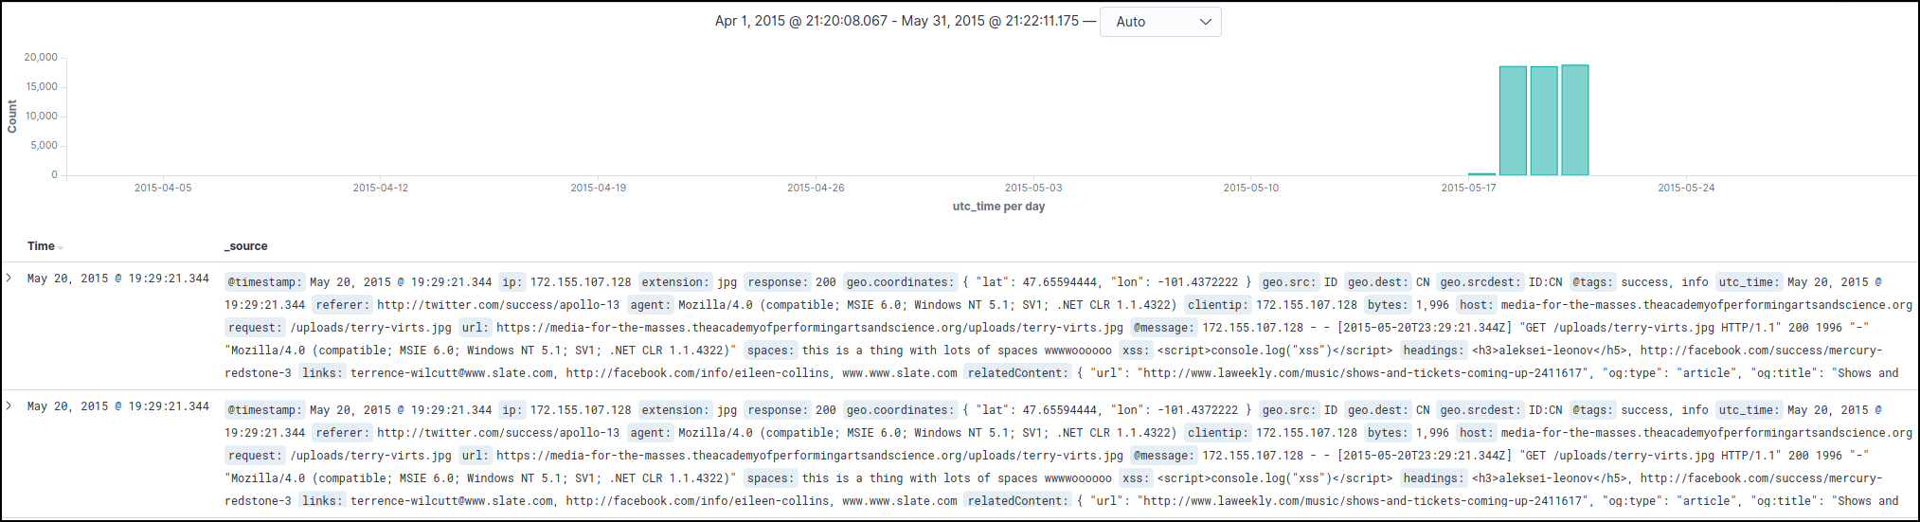Click the _source column header
The height and width of the screenshot is (522, 1920).
click(x=246, y=246)
